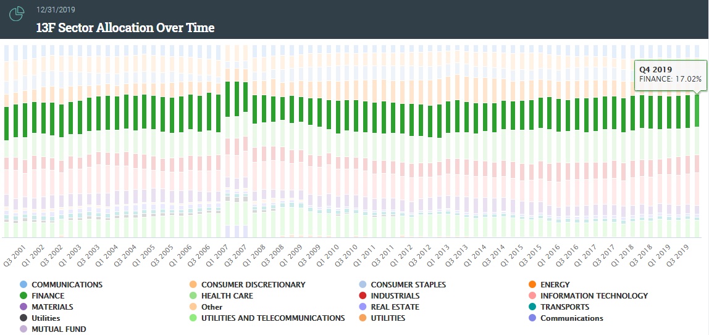This screenshot has height=335, width=709.
Task: Click the pie chart icon in the header
Action: pos(17,13)
